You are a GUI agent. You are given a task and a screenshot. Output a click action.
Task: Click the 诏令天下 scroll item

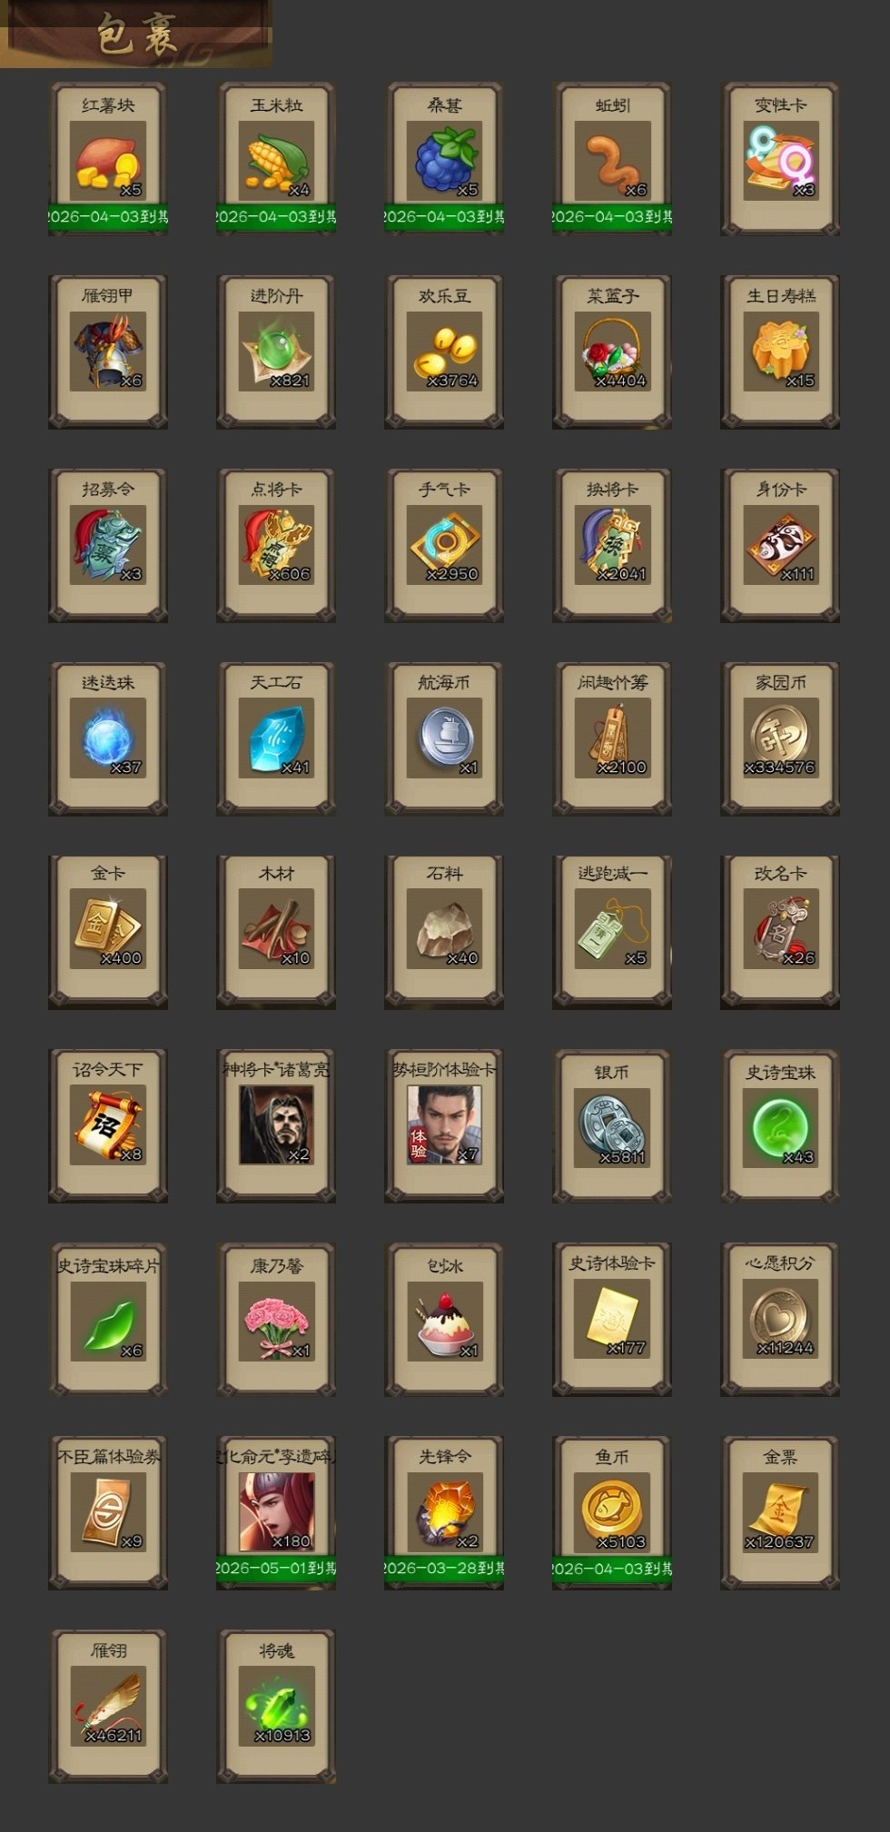point(108,1126)
